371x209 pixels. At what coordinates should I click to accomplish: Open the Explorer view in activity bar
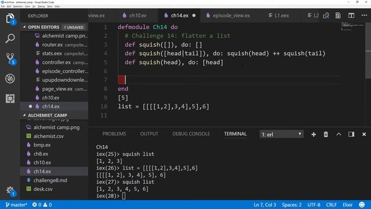(x=10, y=19)
